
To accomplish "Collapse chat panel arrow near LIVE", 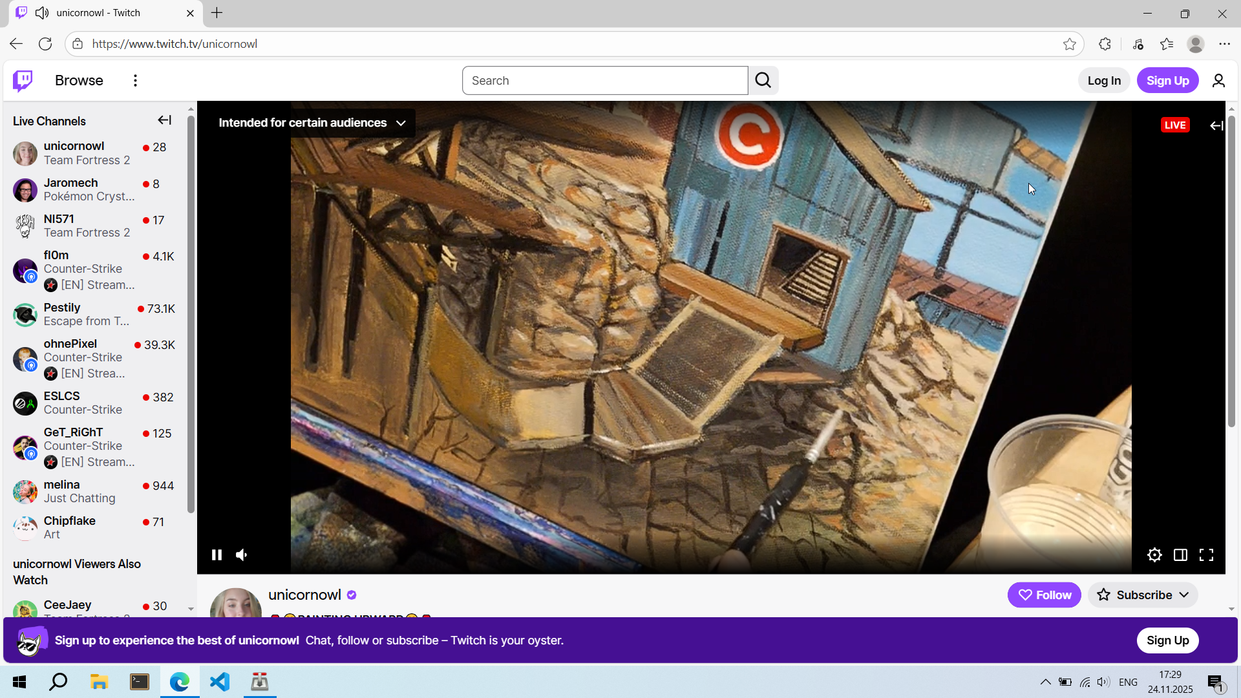I will (x=1216, y=125).
